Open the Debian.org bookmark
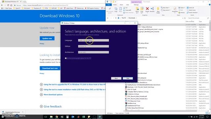The height and width of the screenshot is (119, 211). pyautogui.click(x=79, y=8)
